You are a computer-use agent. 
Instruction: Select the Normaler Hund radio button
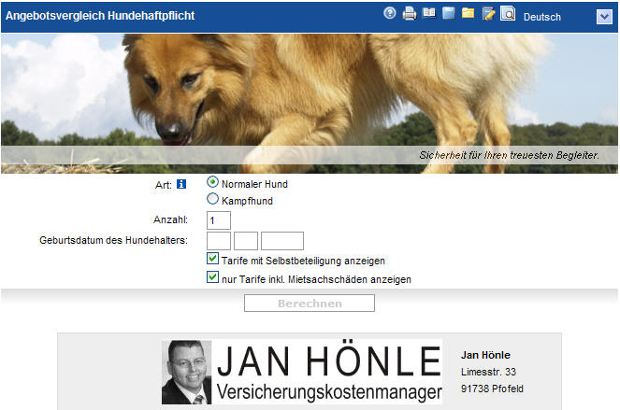(x=212, y=183)
